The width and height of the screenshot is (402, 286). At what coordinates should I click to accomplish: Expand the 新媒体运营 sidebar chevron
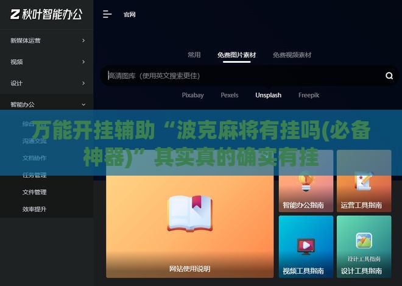83,41
